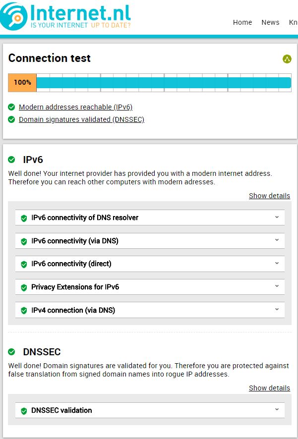Click the 100% score progress bar
The image size is (298, 439).
pyautogui.click(x=150, y=83)
